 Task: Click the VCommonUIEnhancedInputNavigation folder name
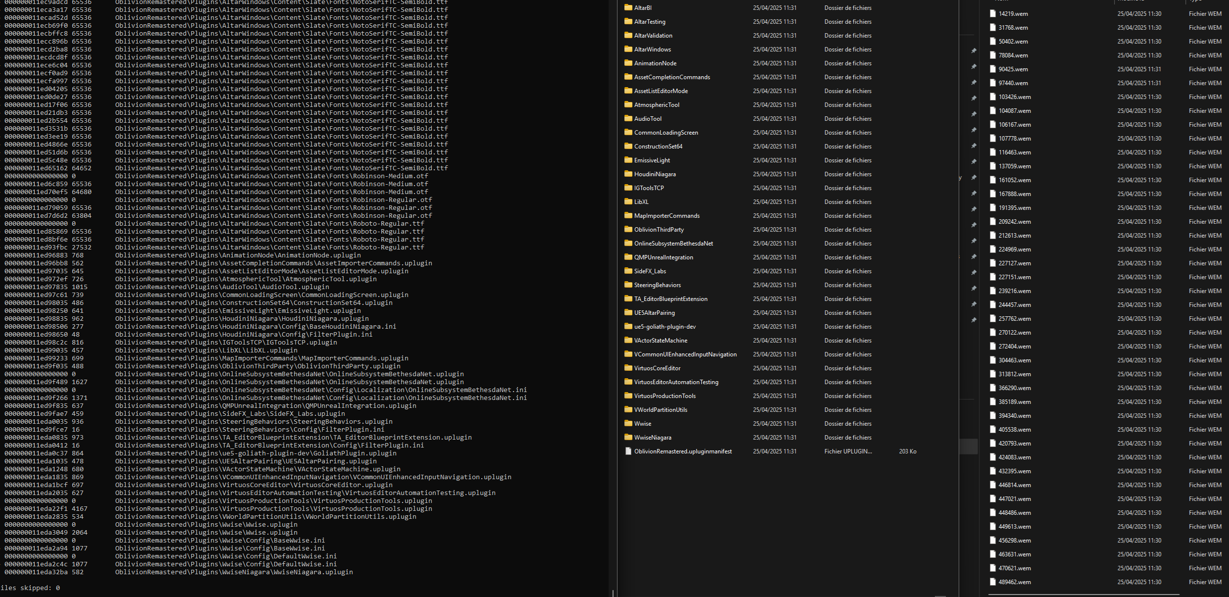(x=685, y=354)
